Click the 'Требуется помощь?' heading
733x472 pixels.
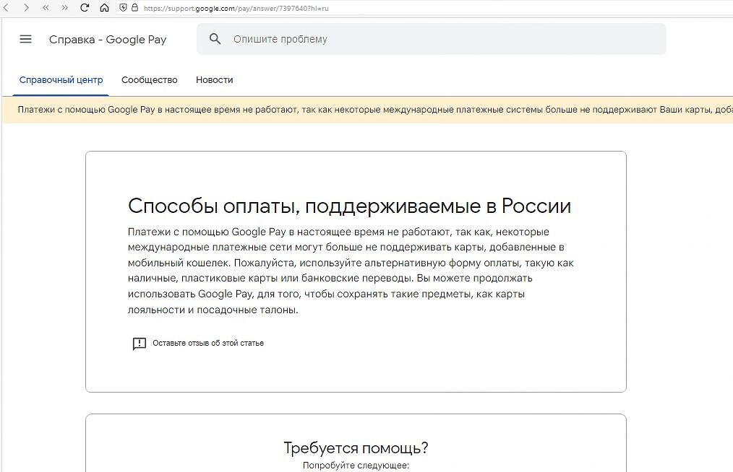pyautogui.click(x=356, y=447)
